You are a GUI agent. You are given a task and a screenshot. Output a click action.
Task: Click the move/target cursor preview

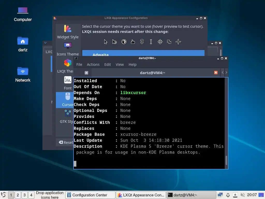[x=160, y=42]
